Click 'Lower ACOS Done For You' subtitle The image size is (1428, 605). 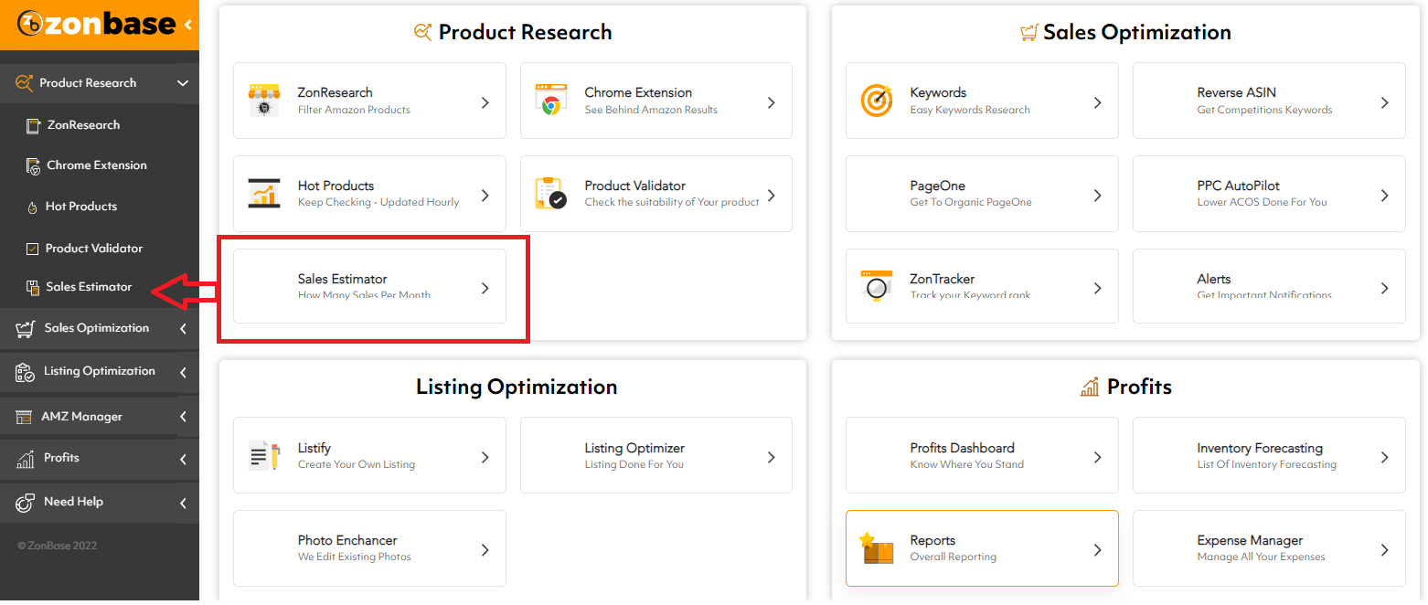click(x=1262, y=202)
